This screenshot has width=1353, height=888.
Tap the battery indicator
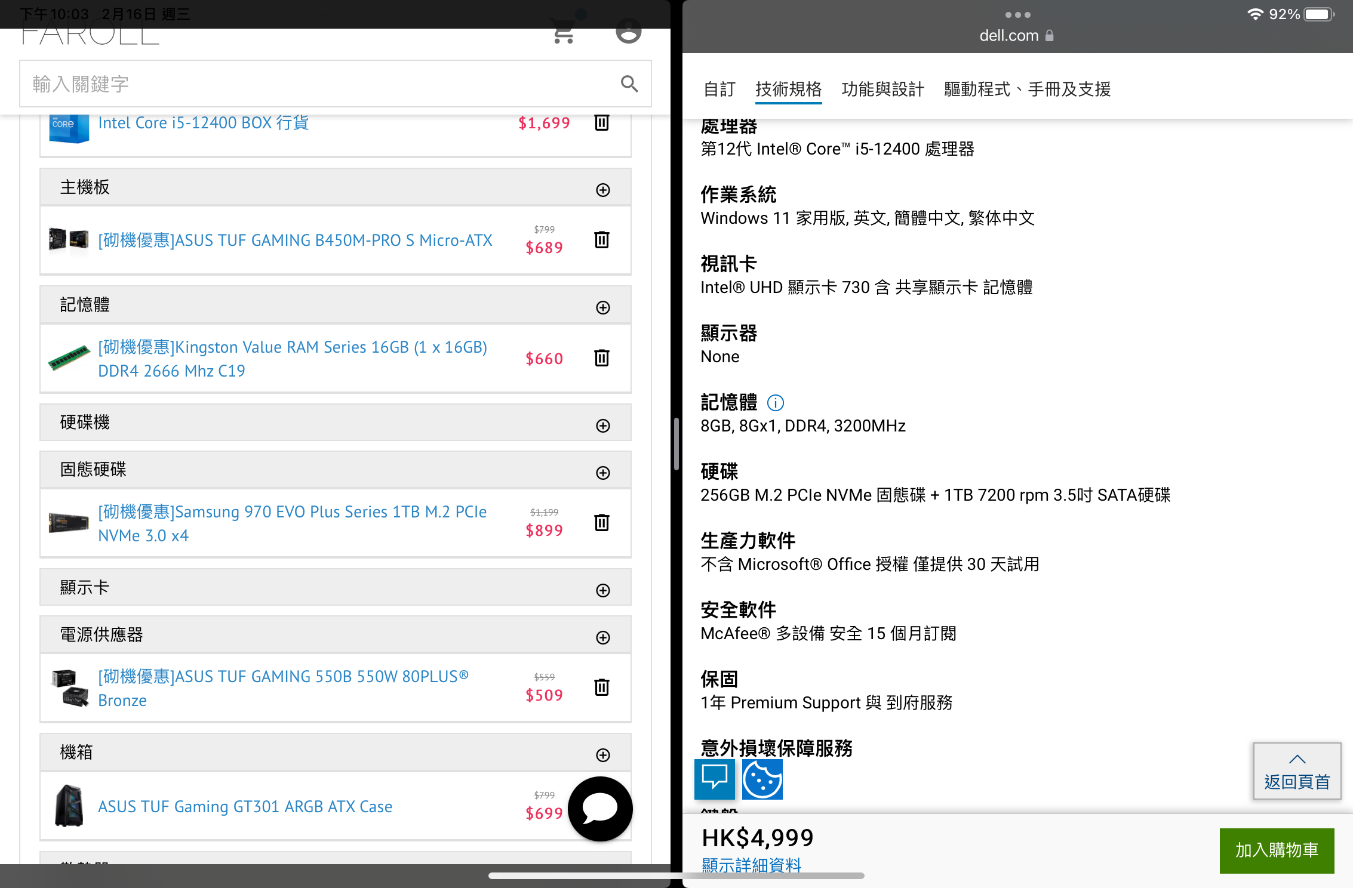[1319, 14]
